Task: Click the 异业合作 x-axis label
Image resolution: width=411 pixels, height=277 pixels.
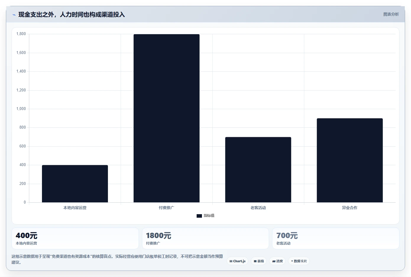Action: pyautogui.click(x=350, y=208)
